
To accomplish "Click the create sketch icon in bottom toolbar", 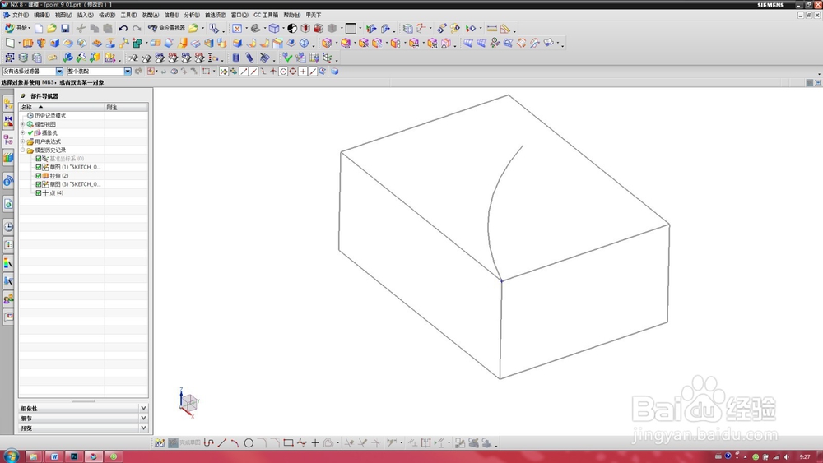I will tap(160, 443).
